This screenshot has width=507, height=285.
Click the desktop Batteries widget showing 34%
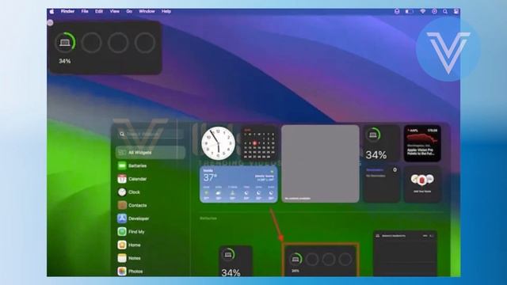click(x=105, y=47)
